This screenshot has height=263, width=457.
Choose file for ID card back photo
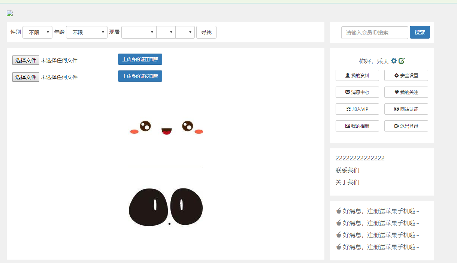pyautogui.click(x=26, y=77)
